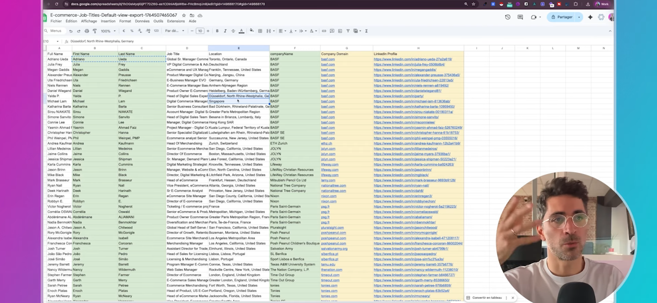Open the cell fill color picker
The height and width of the screenshot is (303, 657).
coord(252,31)
